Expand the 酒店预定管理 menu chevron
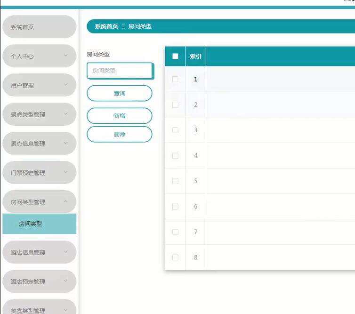The width and height of the screenshot is (355, 314). [65, 281]
